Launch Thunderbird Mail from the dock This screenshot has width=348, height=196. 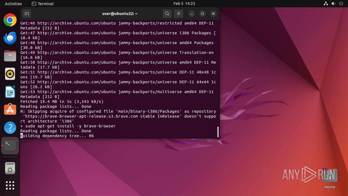point(10,38)
